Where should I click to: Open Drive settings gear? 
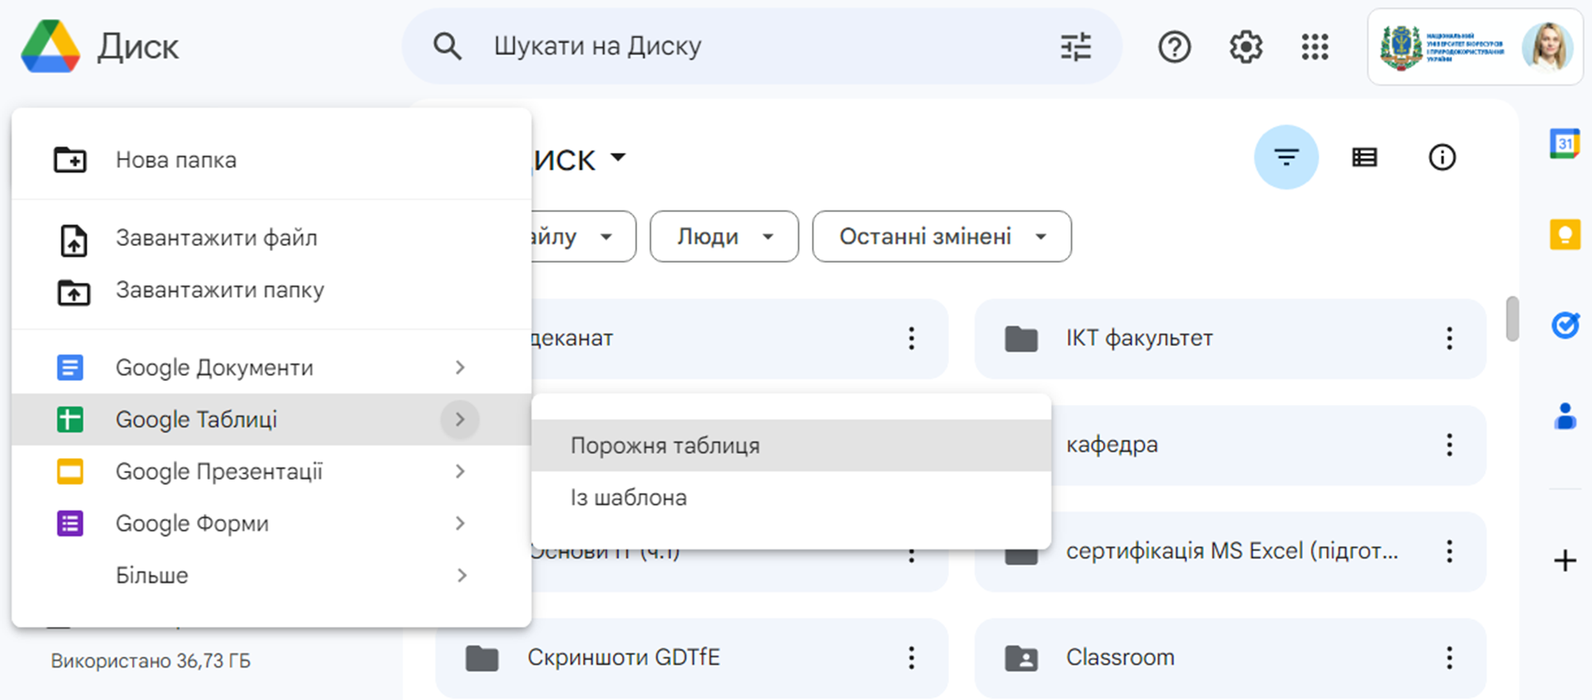click(1245, 47)
